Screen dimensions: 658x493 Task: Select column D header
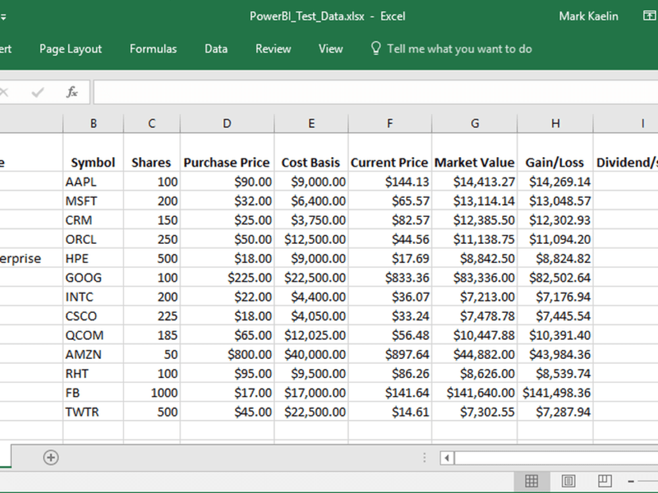point(227,124)
